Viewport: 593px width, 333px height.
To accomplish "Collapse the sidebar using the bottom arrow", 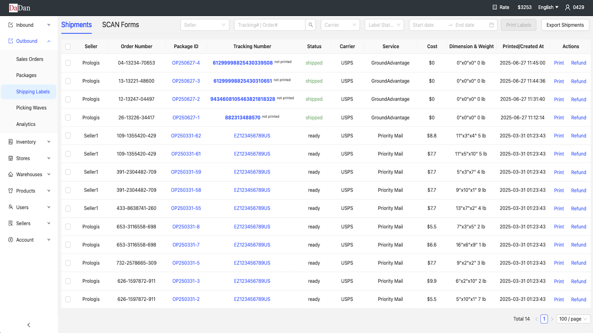I will click(x=29, y=324).
